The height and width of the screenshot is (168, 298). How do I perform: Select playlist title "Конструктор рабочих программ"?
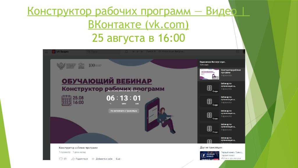pyautogui.click(x=231, y=71)
